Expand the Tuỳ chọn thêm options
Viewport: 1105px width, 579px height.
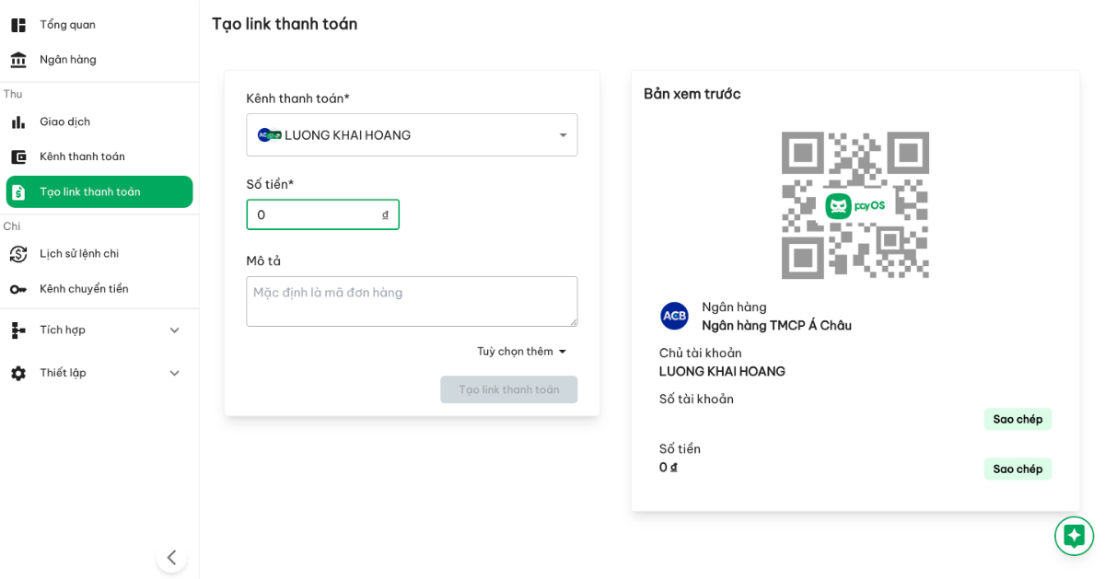[x=522, y=352]
